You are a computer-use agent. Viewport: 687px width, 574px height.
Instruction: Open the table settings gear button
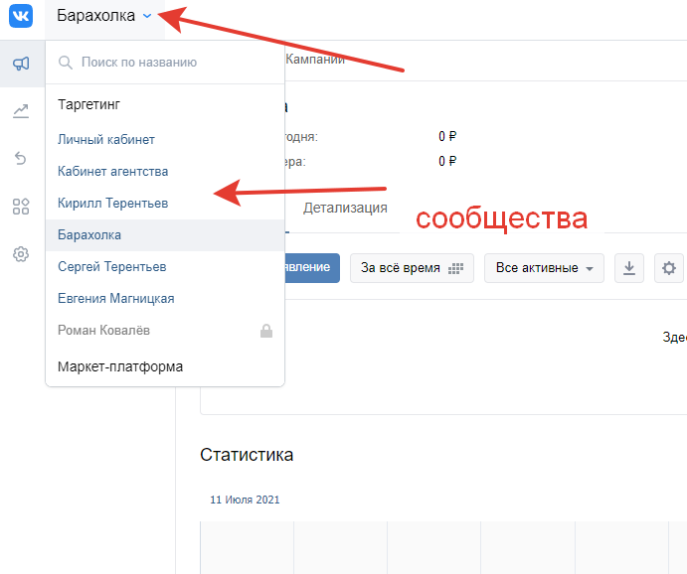(668, 268)
